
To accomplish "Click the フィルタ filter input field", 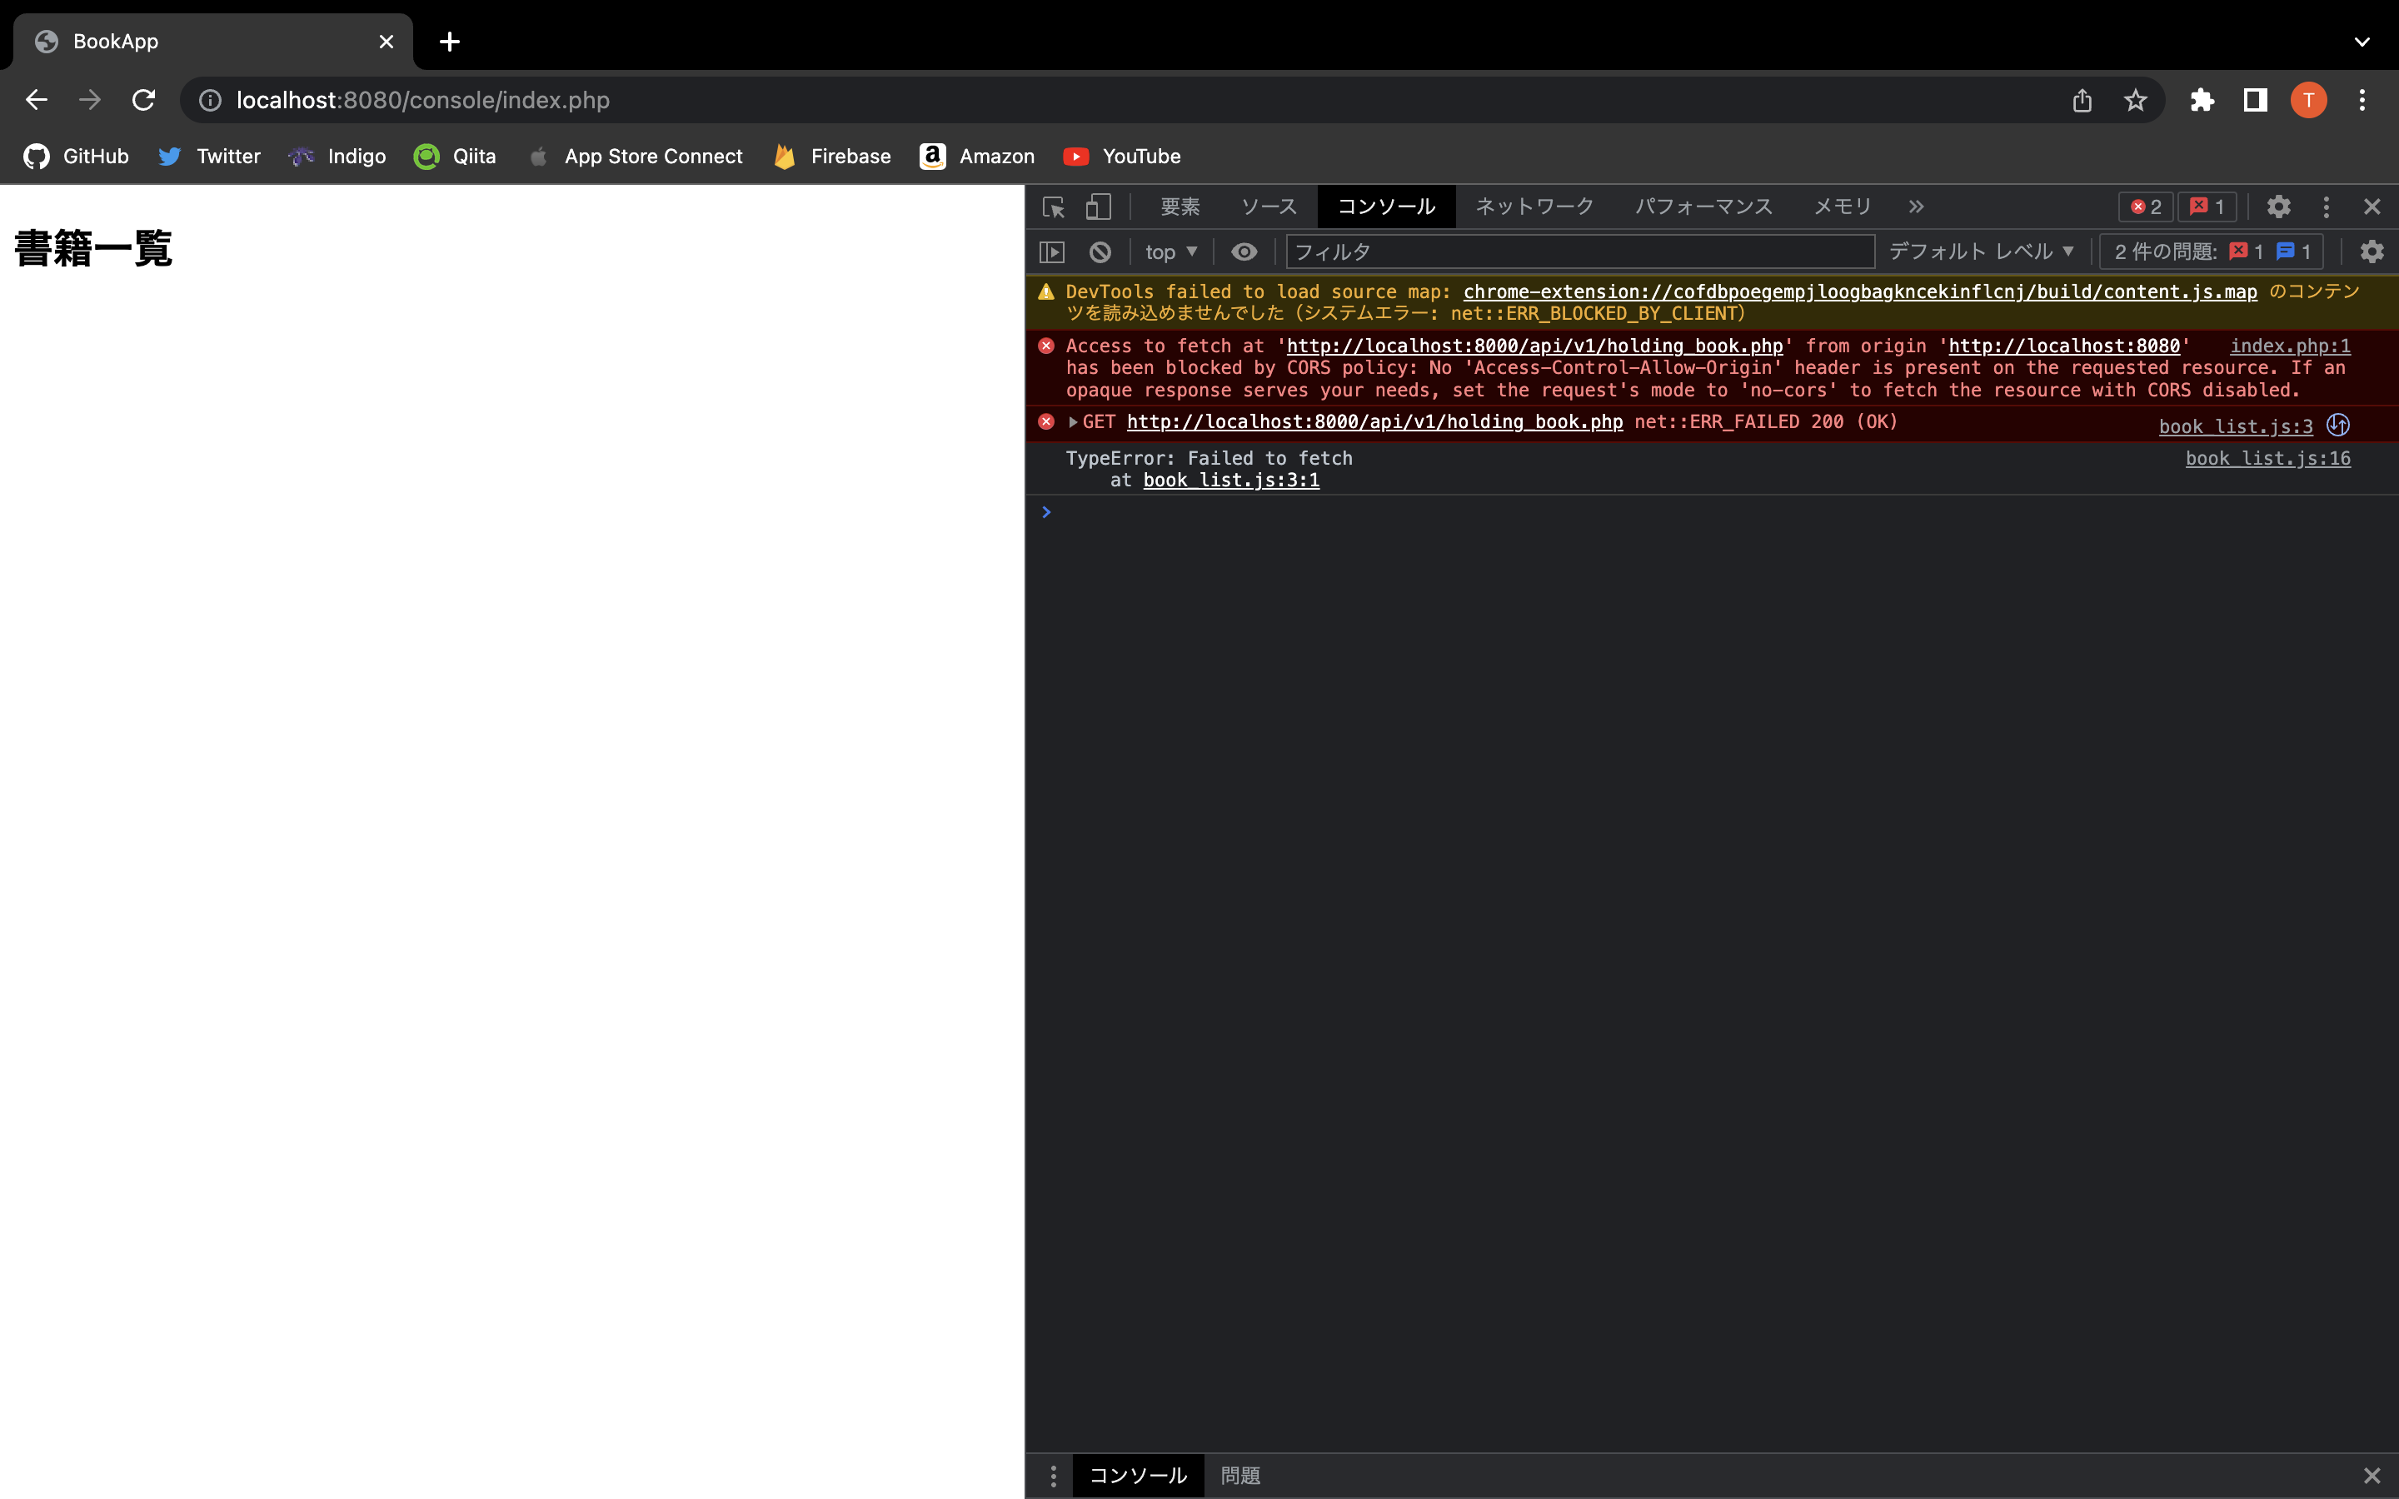I will [1579, 251].
